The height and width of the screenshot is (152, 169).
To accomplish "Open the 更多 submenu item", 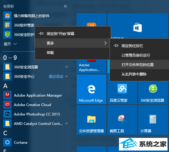I will point(72,43).
